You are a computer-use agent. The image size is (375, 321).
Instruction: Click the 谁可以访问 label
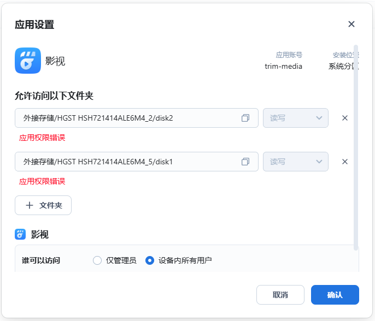(x=41, y=260)
